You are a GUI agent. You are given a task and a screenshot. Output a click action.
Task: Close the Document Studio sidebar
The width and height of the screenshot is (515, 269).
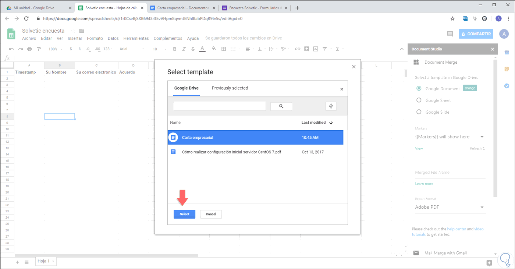point(493,49)
